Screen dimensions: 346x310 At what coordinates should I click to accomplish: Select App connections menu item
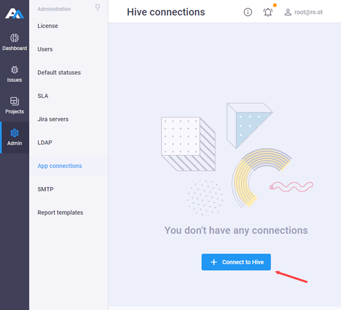click(x=60, y=166)
